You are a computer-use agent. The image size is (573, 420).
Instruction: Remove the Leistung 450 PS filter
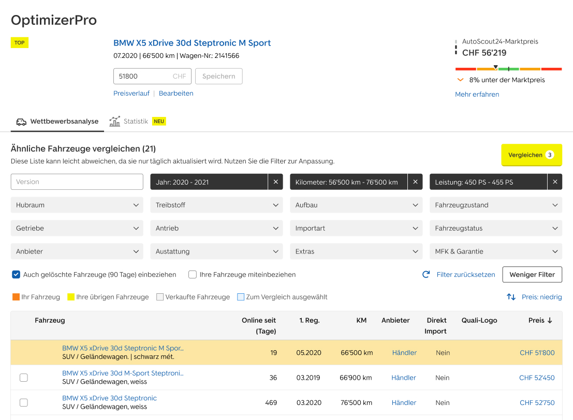tap(555, 182)
